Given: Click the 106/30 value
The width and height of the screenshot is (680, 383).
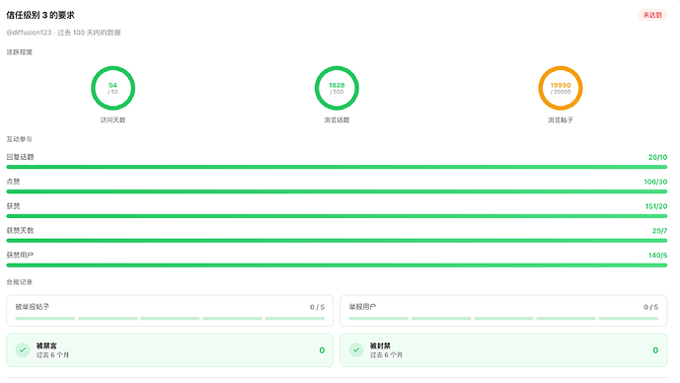Looking at the screenshot, I should (x=655, y=182).
